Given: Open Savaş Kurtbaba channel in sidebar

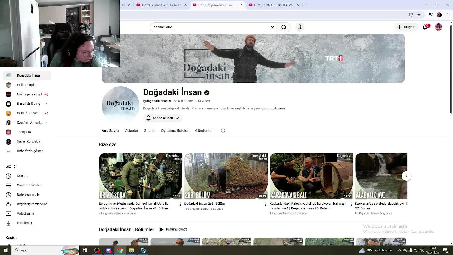Looking at the screenshot, I should coord(27,141).
